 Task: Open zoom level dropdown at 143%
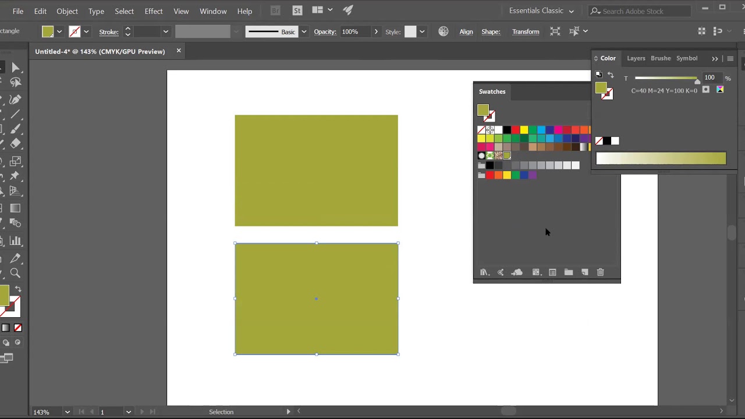[67, 412]
